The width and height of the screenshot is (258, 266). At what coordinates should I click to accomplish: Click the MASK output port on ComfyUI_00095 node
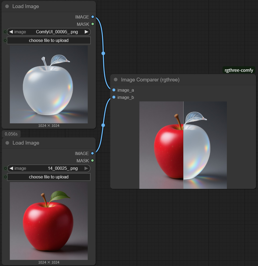point(92,24)
